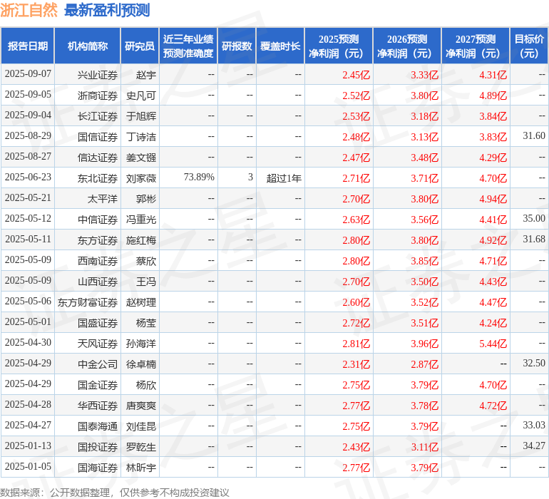The image size is (549, 499).
Task: Select analyst 唐爽爽 cell
Action: [141, 406]
